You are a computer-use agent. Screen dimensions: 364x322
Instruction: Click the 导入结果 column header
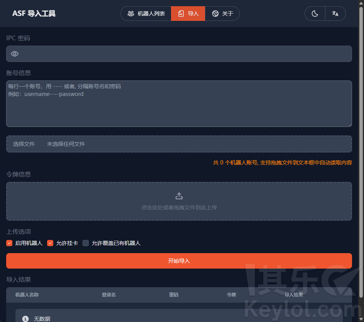tap(293, 295)
